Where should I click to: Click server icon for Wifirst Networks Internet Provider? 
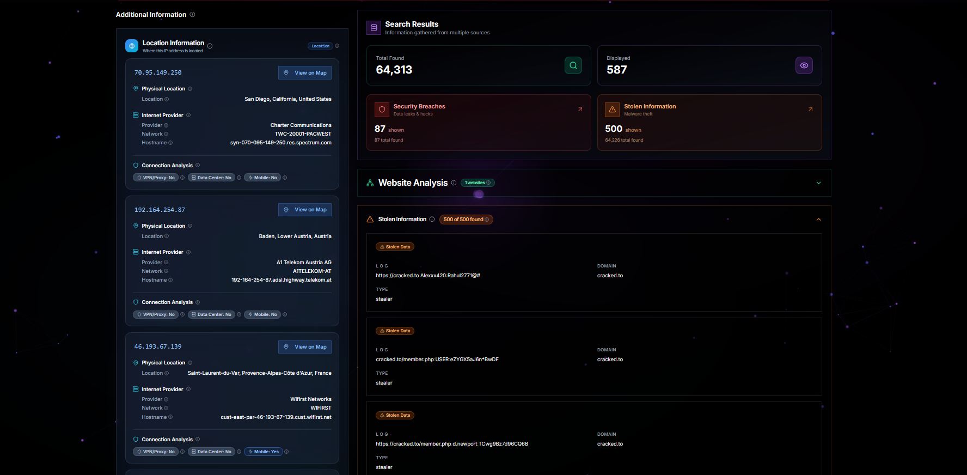pyautogui.click(x=136, y=389)
